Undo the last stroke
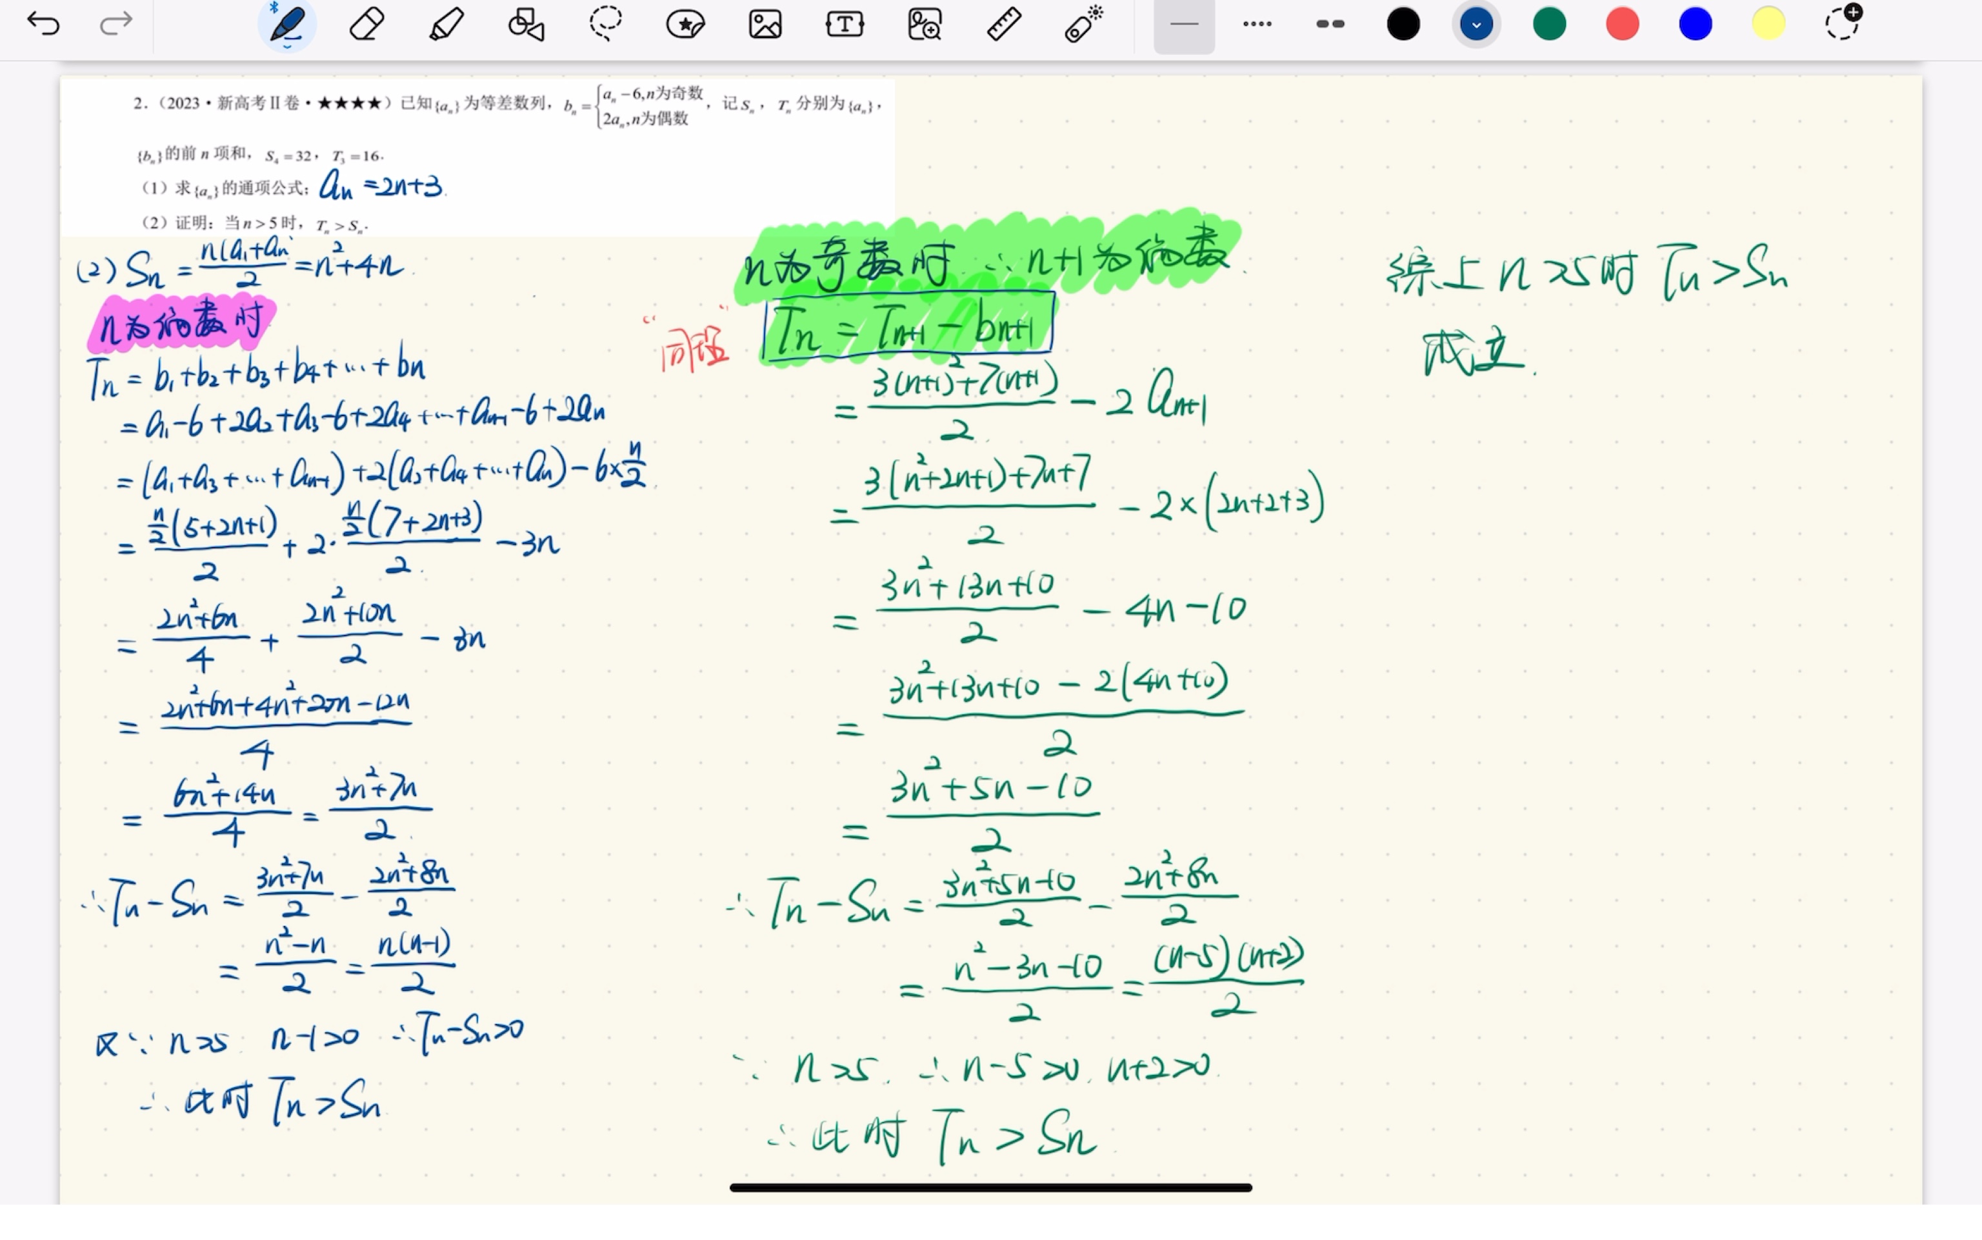Screen dimensions: 1982x1240 (x=43, y=24)
